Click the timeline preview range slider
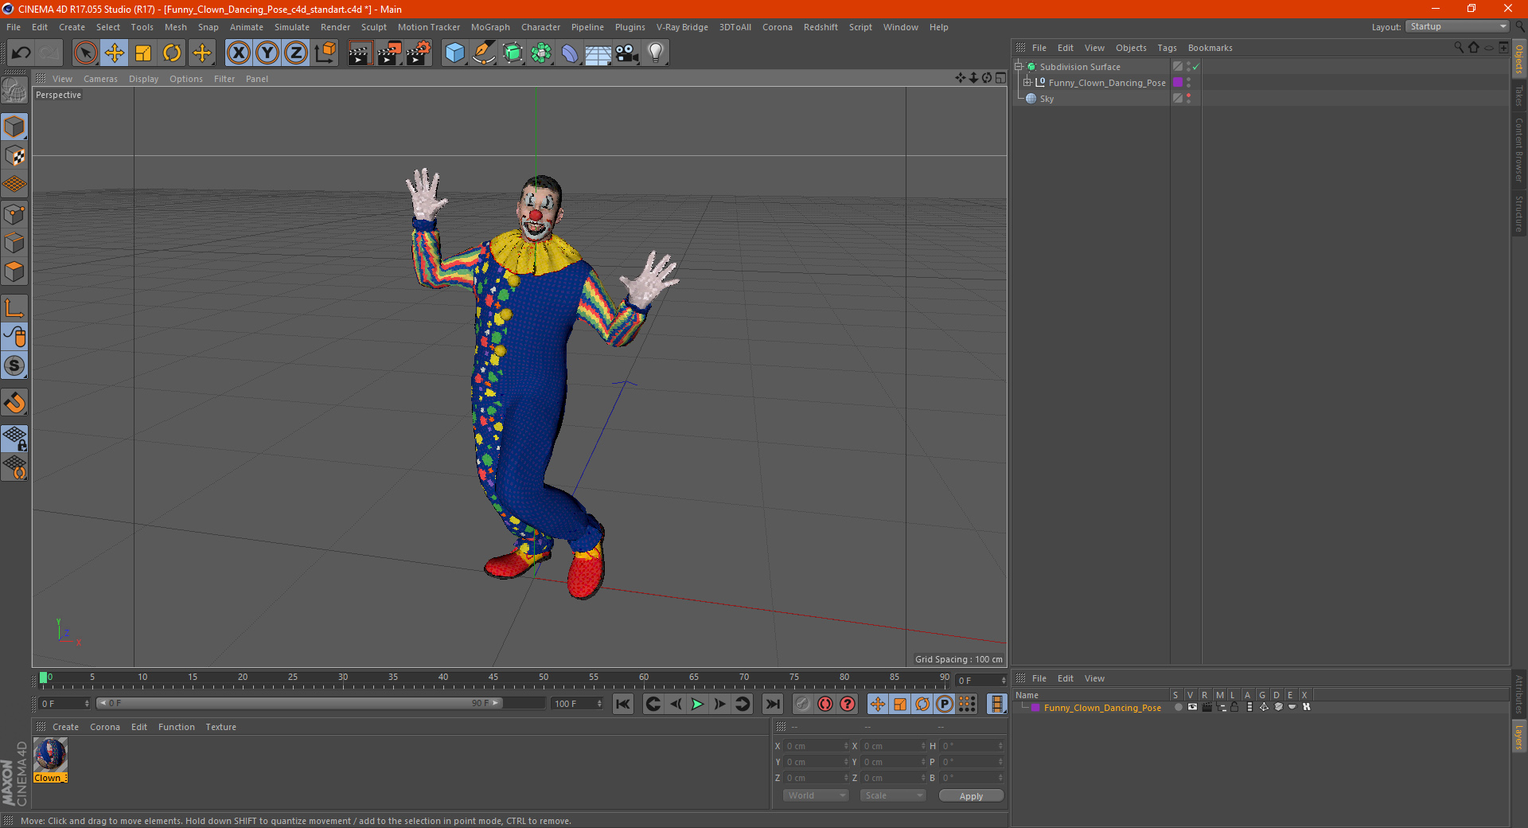Image resolution: width=1528 pixels, height=828 pixels. click(300, 703)
